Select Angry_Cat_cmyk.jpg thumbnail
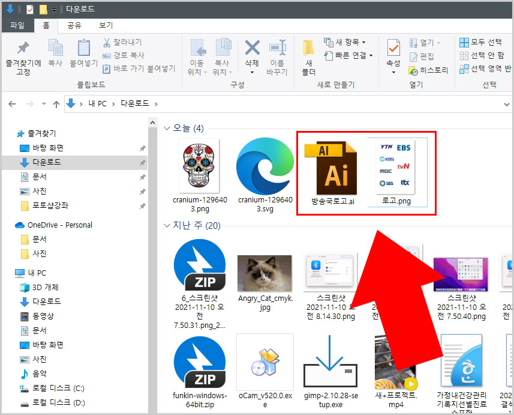 [264, 273]
